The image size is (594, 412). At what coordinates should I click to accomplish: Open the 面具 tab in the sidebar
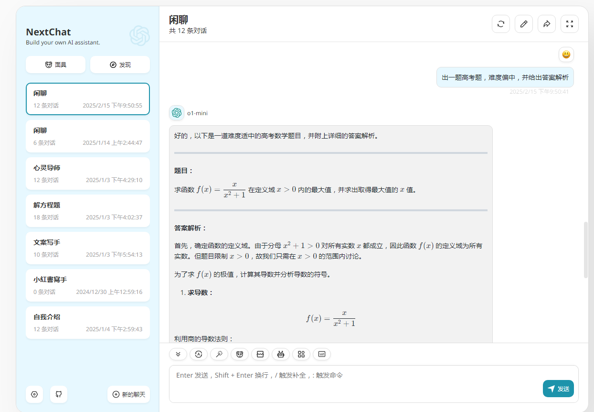pyautogui.click(x=55, y=65)
